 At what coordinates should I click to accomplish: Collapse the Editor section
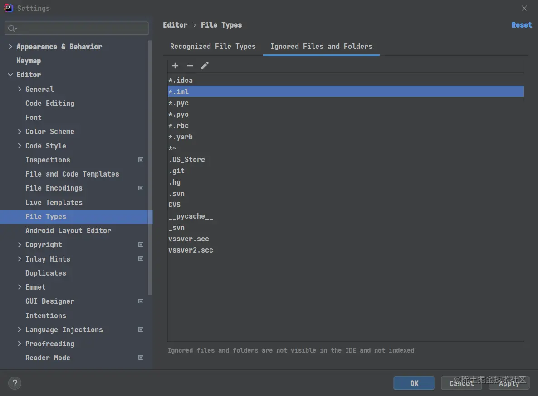point(10,75)
